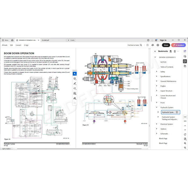Image resolution: width=188 pixels, height=188 pixels.
Task: Expand the General Maintenance bookmark
Action: pos(157,81)
